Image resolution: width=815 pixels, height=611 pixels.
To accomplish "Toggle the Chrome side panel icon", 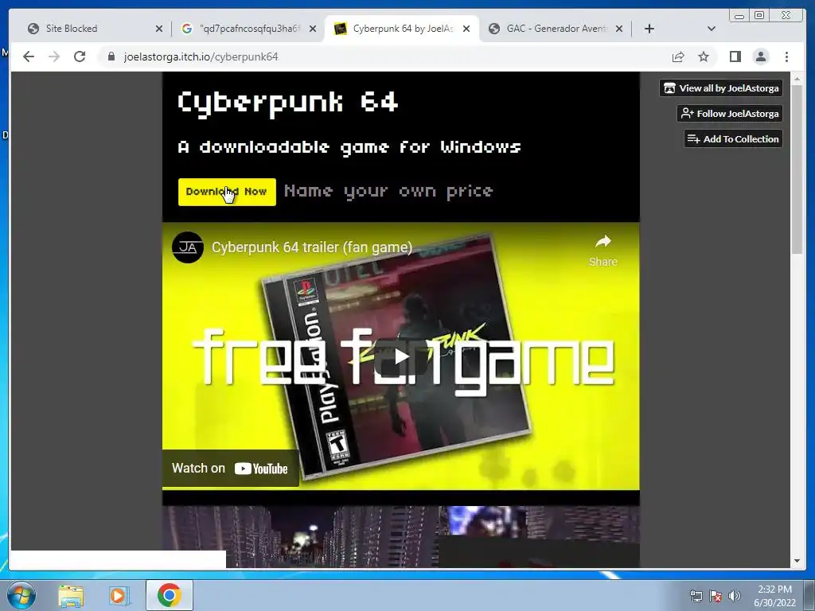I will tap(735, 56).
